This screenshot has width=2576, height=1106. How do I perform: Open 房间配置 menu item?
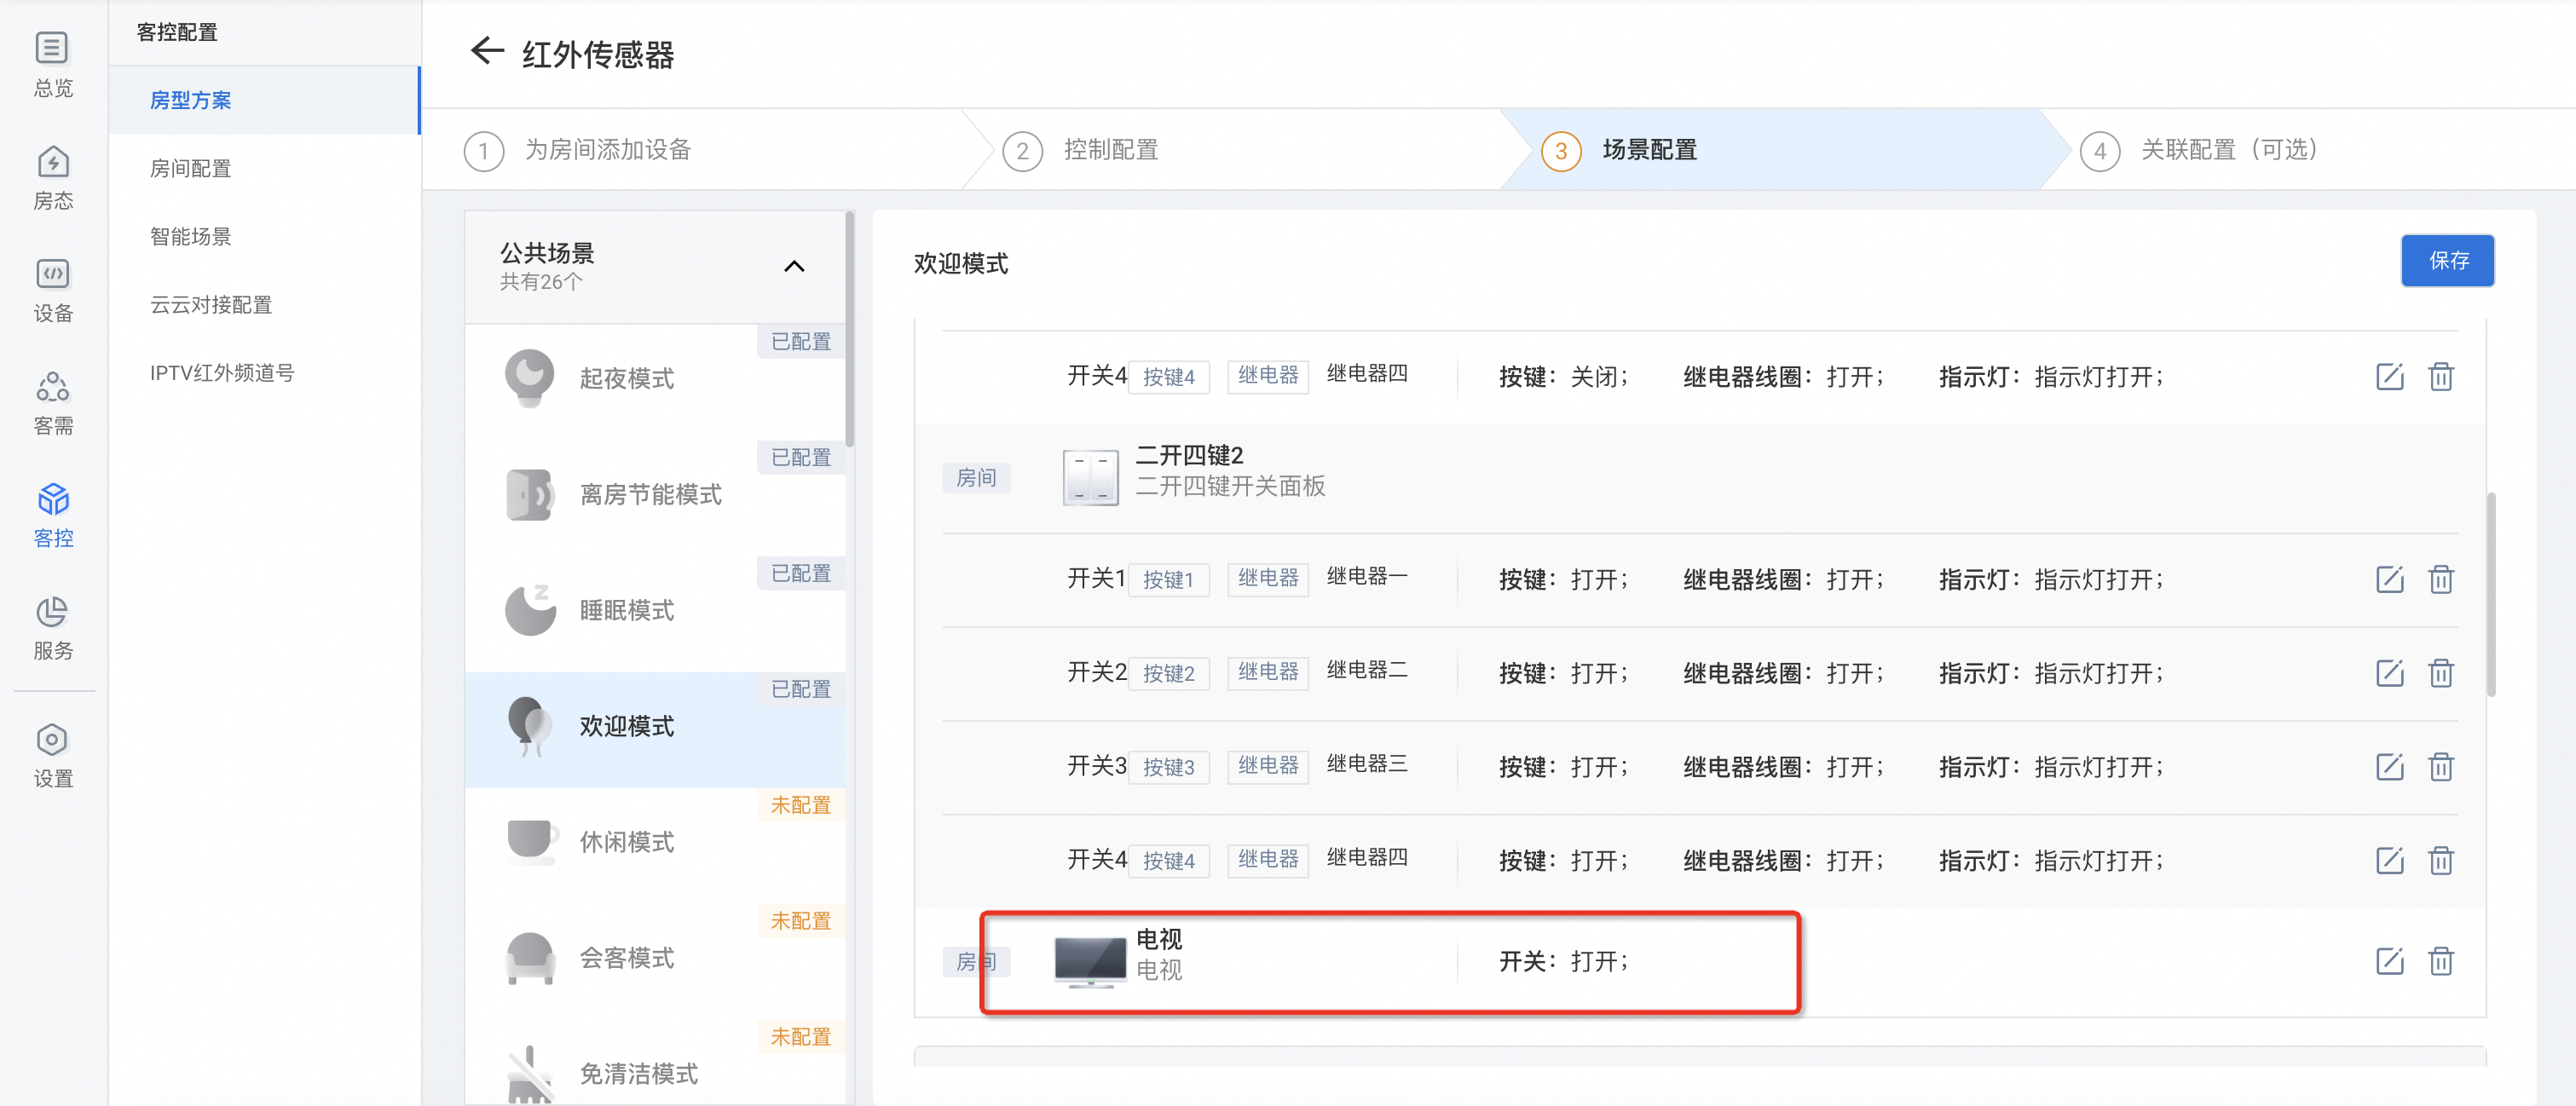(190, 168)
